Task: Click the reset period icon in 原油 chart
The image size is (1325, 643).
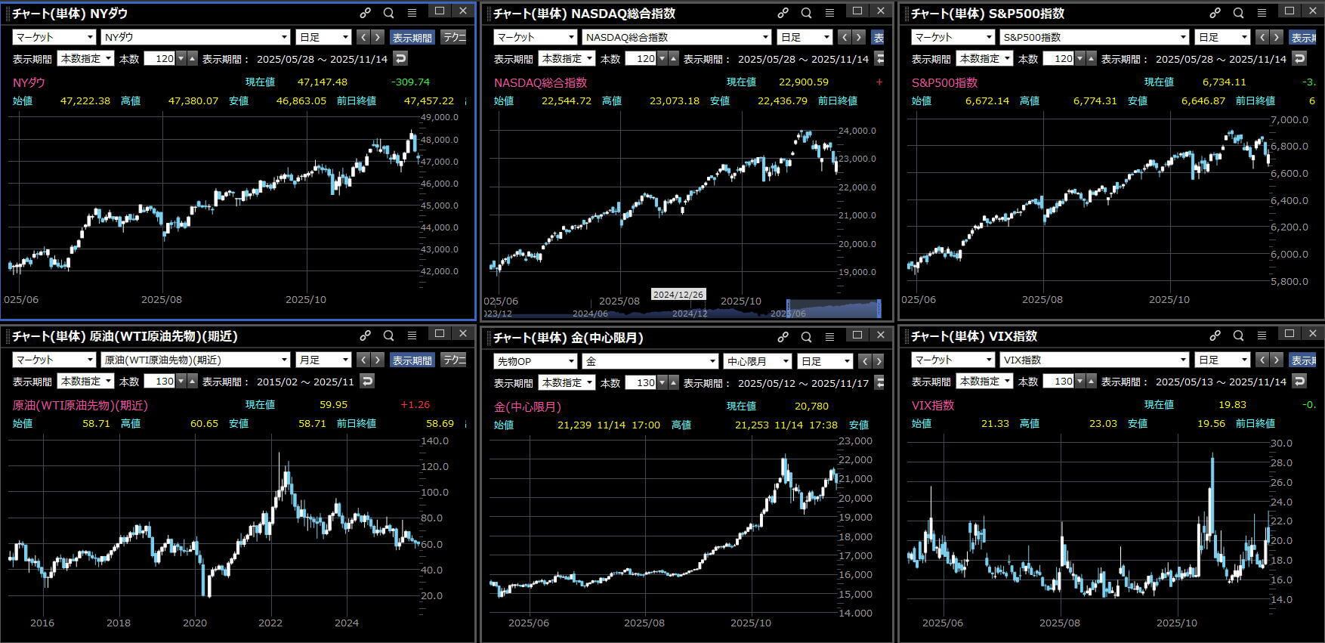Action: point(367,382)
